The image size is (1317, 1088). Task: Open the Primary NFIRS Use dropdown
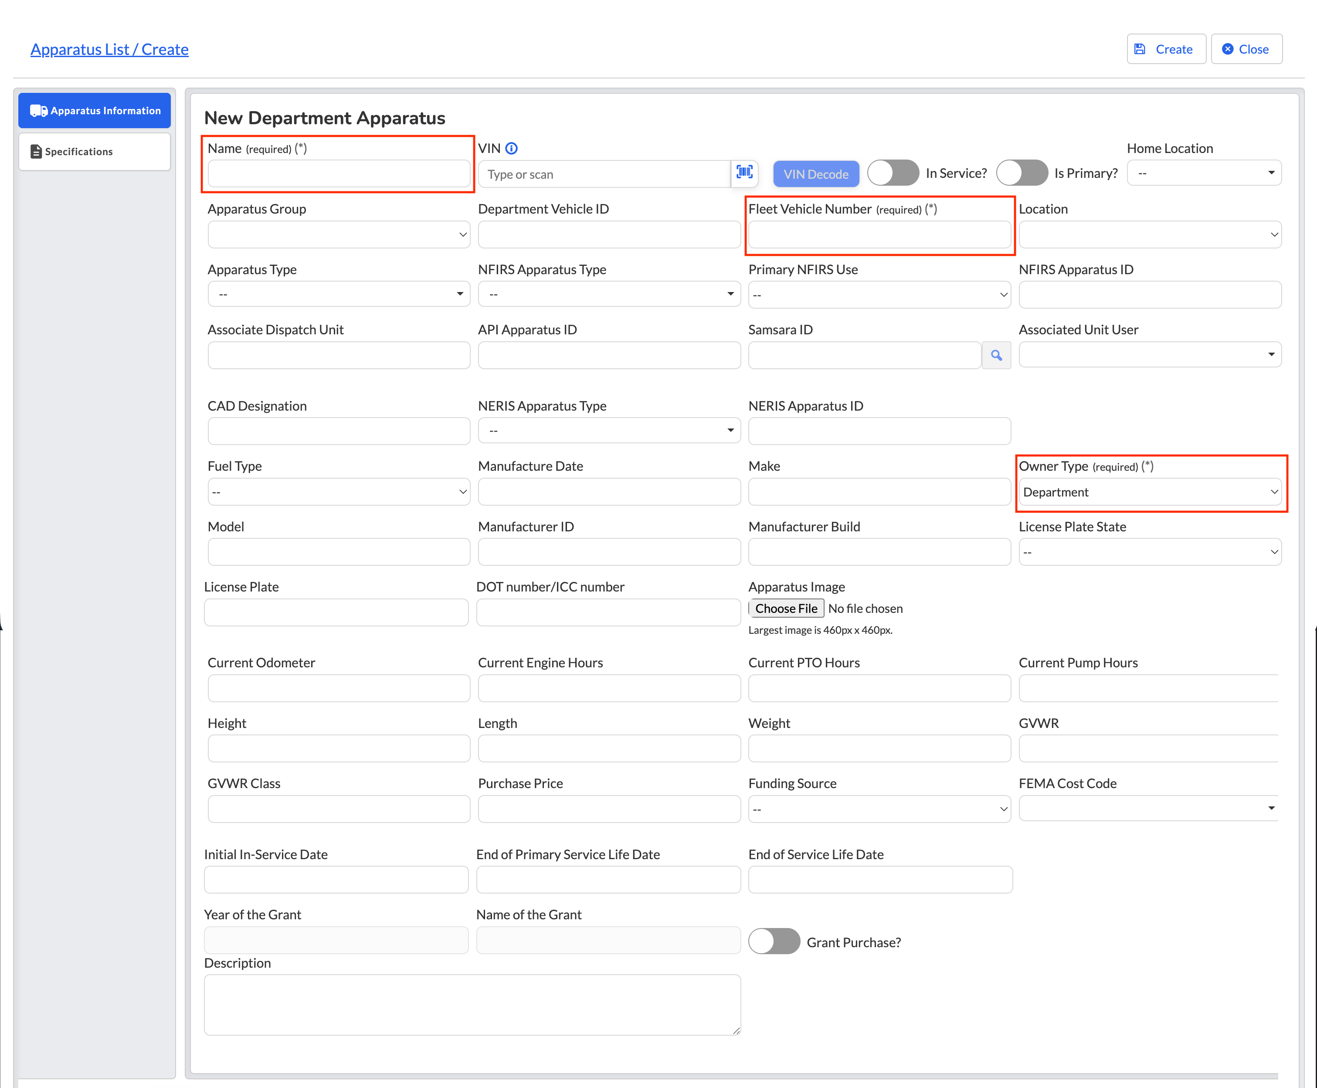tap(879, 295)
